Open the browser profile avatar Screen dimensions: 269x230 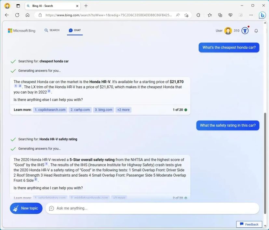coord(7,6)
